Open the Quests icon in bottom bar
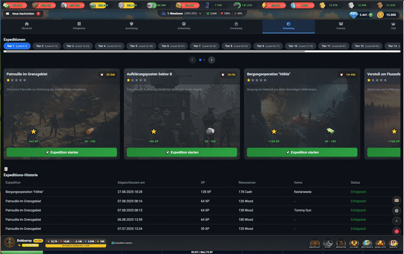Viewport: 404px width, 254px height. coord(393,243)
